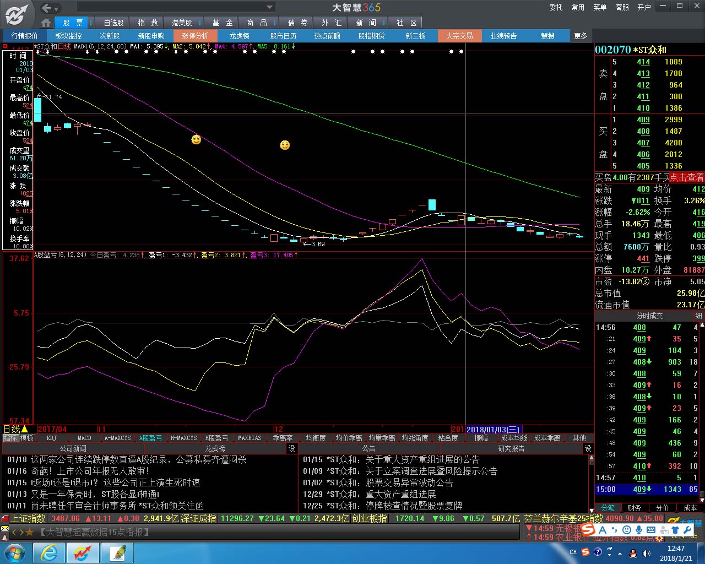Expand the 更多 sub-menu
705x564 pixels.
click(x=581, y=36)
